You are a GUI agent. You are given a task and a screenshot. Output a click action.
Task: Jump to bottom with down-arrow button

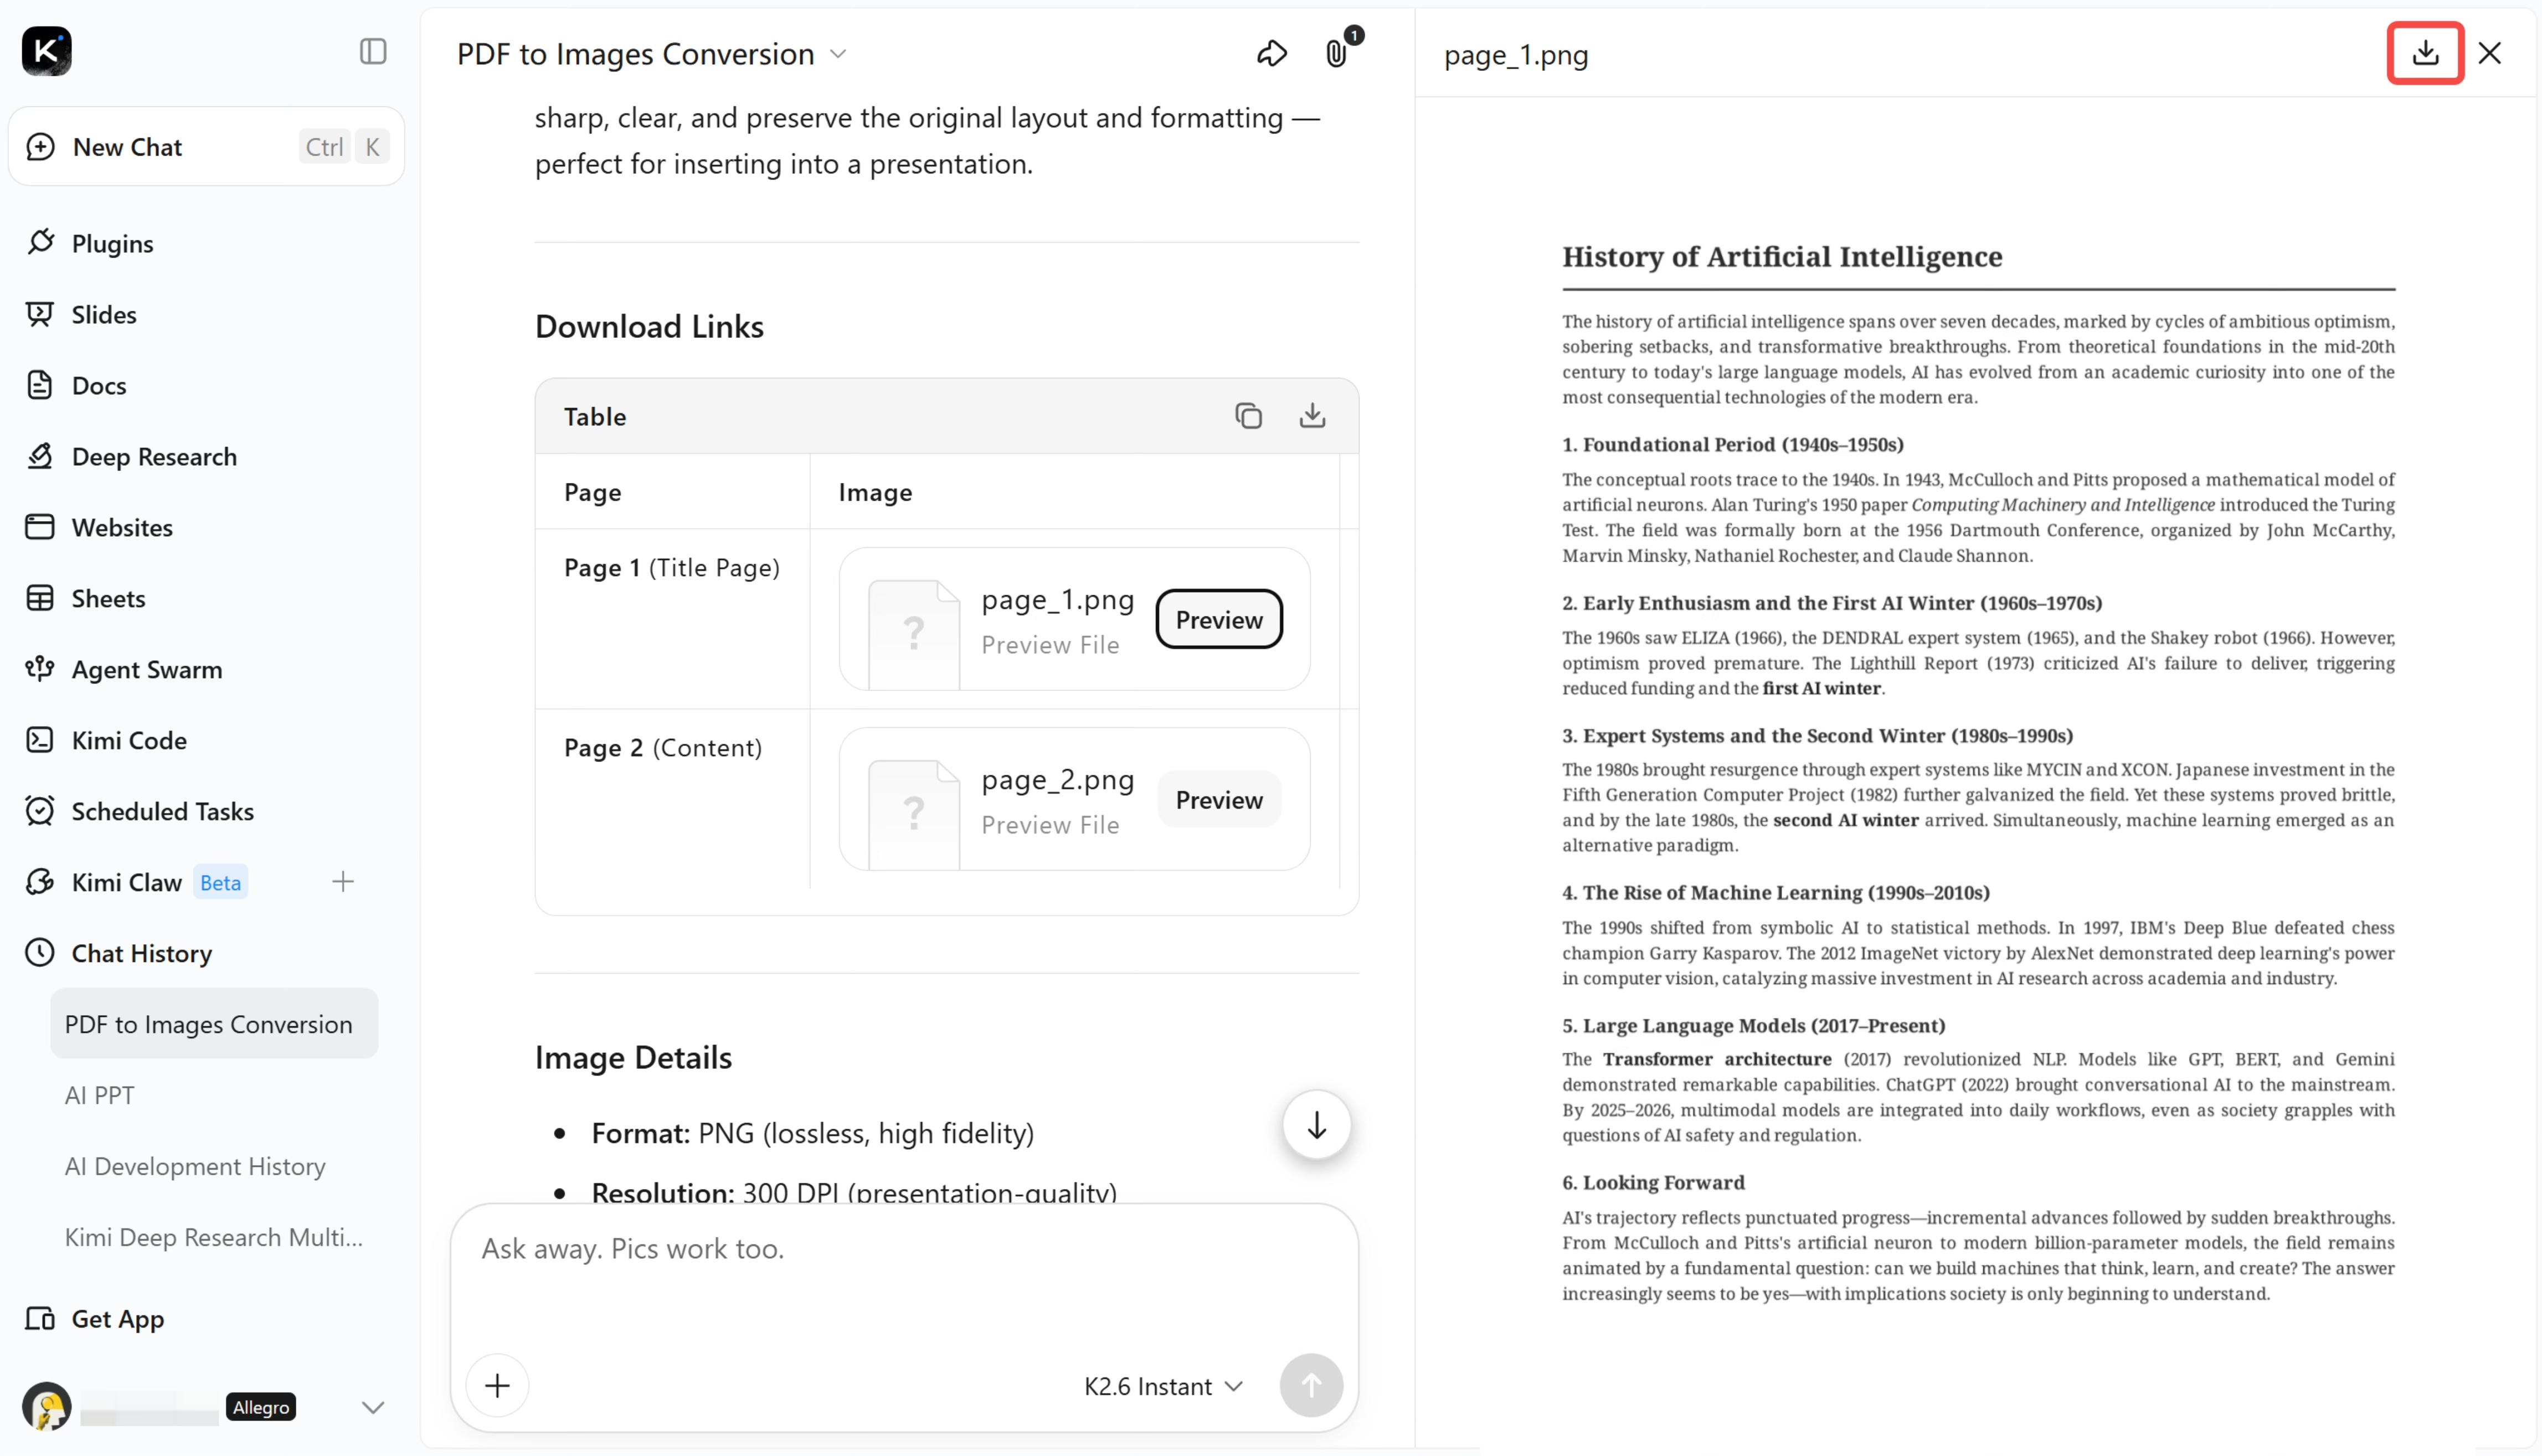[x=1316, y=1125]
